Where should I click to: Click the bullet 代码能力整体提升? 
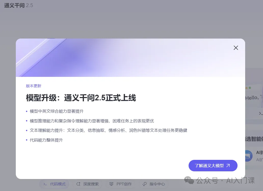pyautogui.click(x=46, y=140)
